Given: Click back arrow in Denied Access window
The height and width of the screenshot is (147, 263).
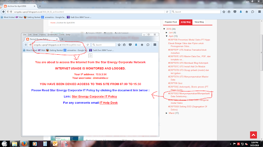Looking at the screenshot, I should click(x=26, y=45).
